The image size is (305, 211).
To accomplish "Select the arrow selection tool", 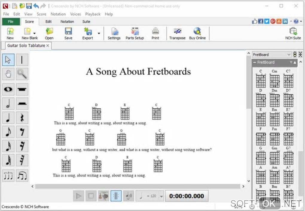I will (8, 60).
